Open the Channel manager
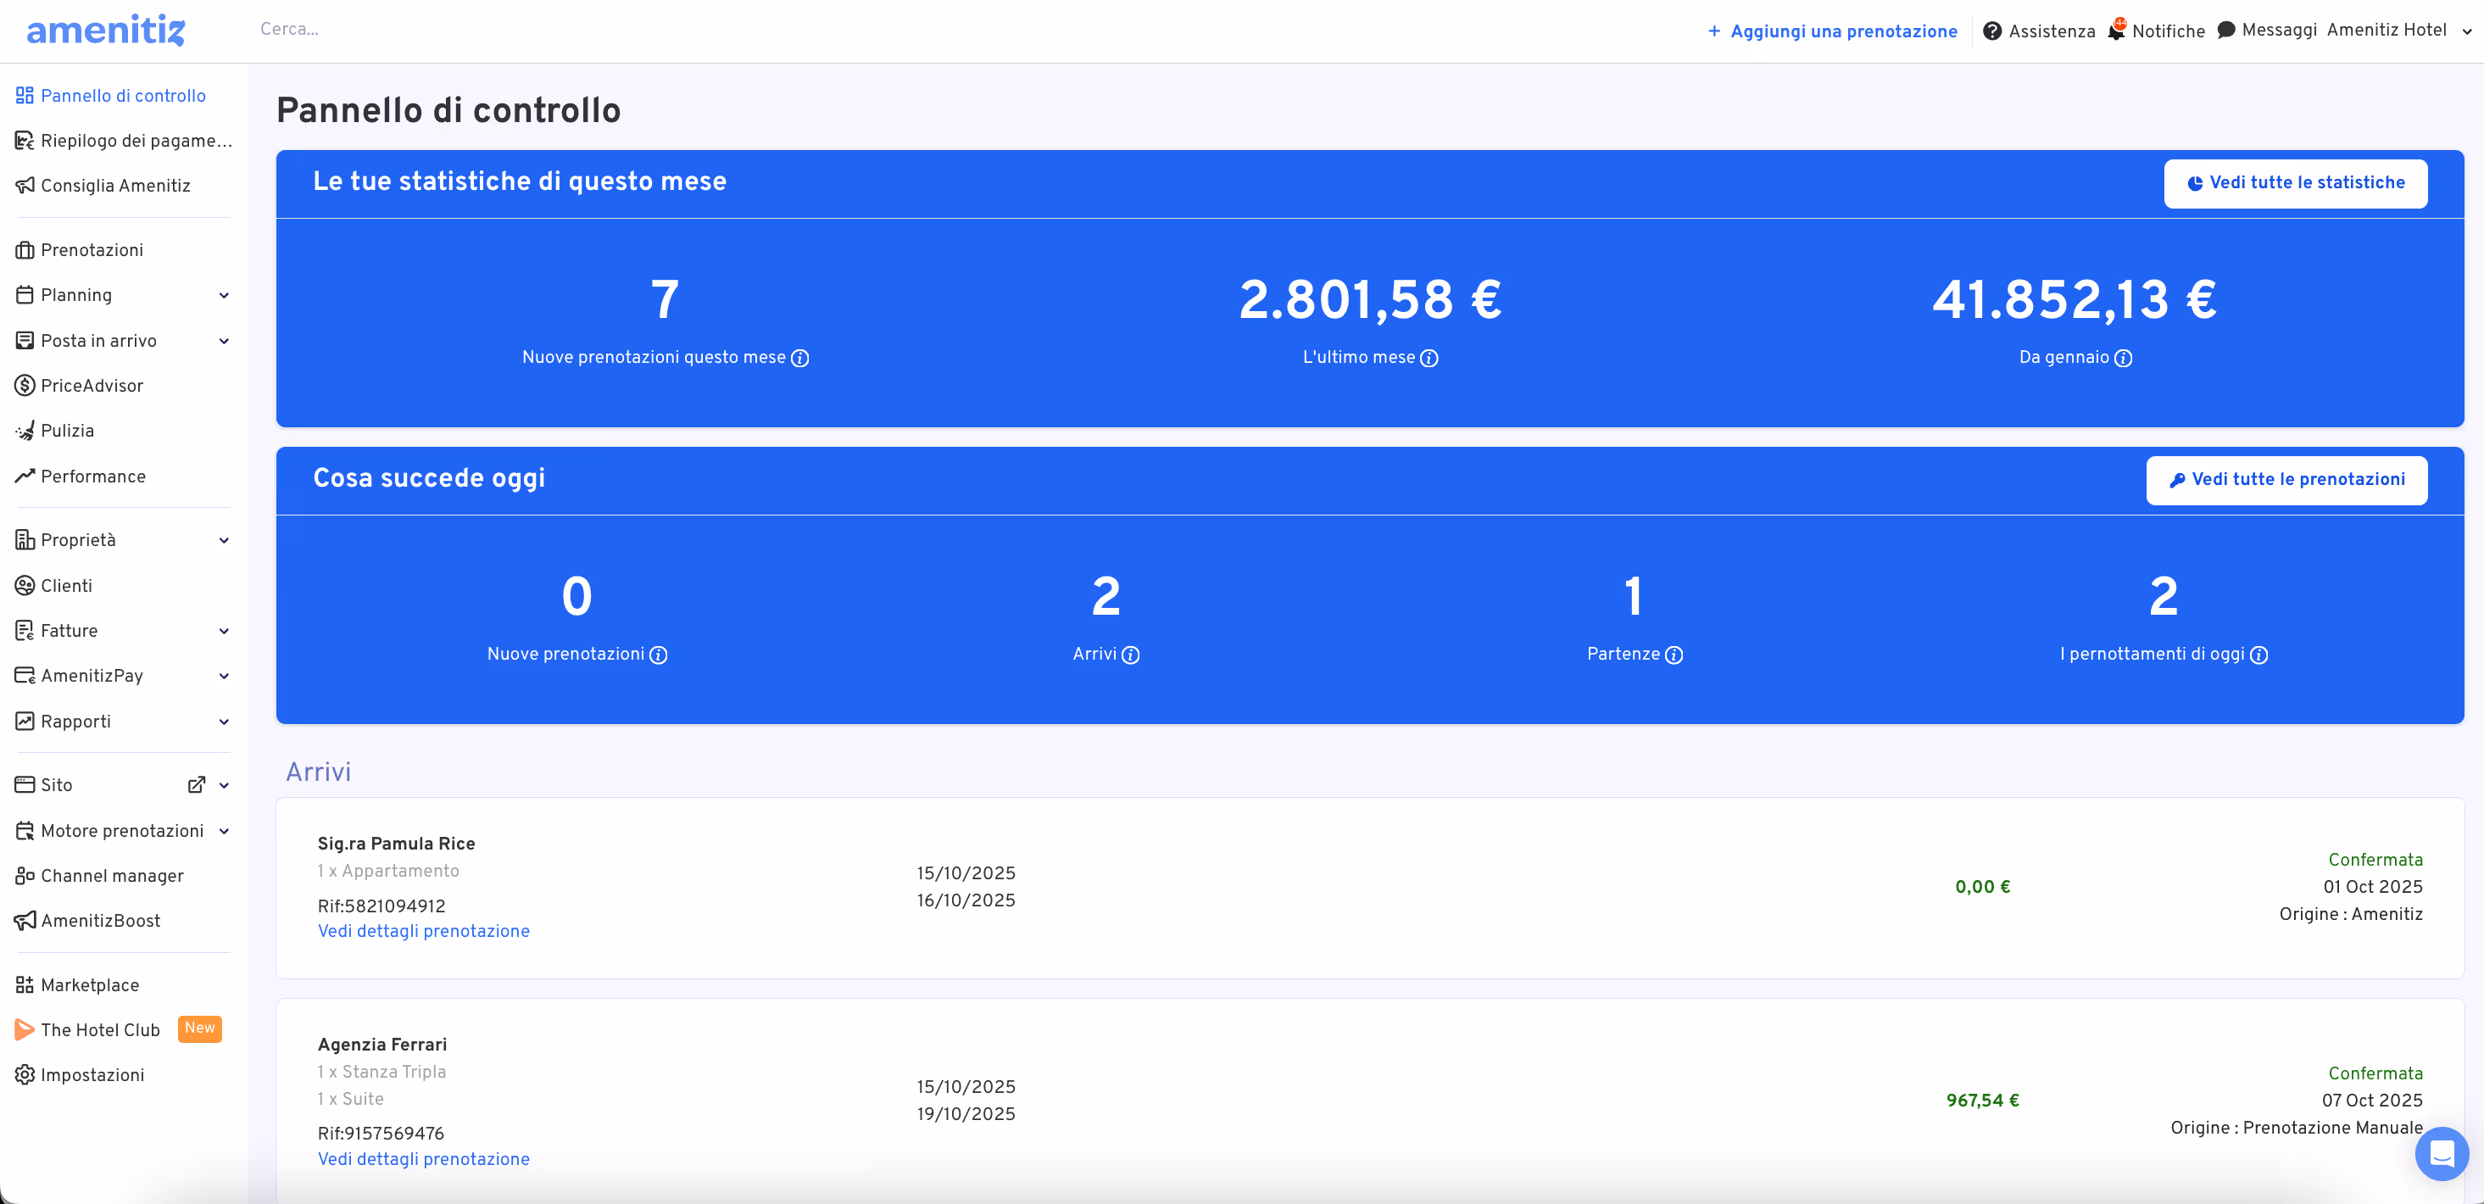2484x1204 pixels. [x=112, y=875]
